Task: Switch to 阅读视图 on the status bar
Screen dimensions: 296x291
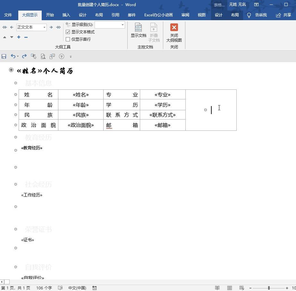Action: (217, 288)
